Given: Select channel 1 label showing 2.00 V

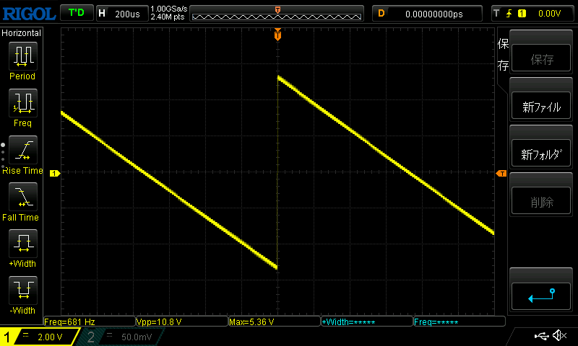Looking at the screenshot, I should pyautogui.click(x=40, y=337).
